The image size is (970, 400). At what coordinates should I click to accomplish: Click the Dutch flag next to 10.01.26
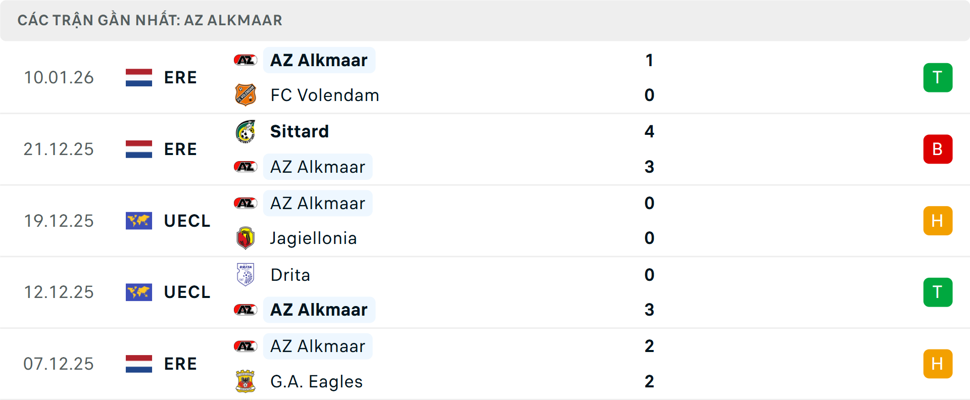pyautogui.click(x=139, y=77)
